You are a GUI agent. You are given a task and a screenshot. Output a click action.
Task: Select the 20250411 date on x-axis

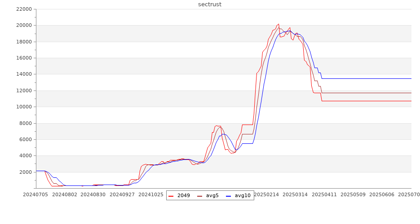(324, 195)
